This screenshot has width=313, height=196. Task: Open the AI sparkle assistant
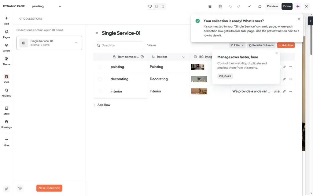coord(298,6)
